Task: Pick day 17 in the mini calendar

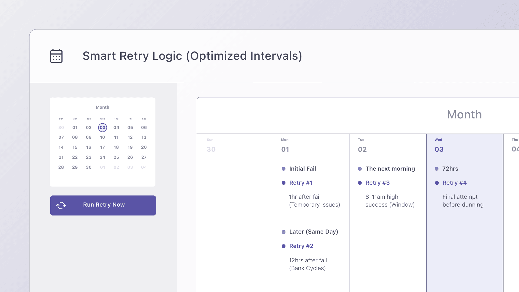Action: [x=102, y=147]
